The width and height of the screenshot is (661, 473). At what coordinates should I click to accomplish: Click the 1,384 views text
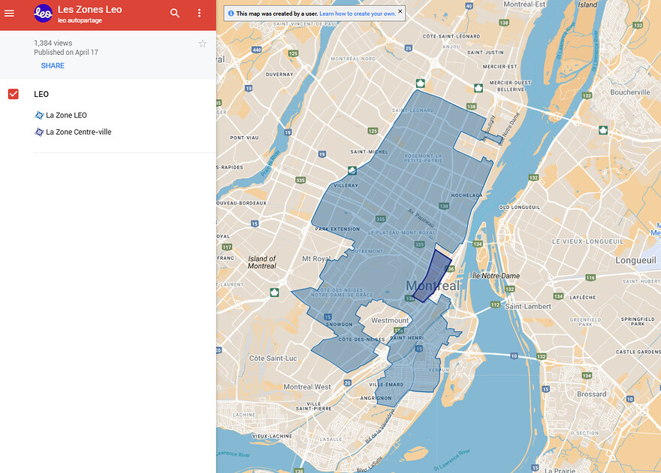(x=53, y=43)
